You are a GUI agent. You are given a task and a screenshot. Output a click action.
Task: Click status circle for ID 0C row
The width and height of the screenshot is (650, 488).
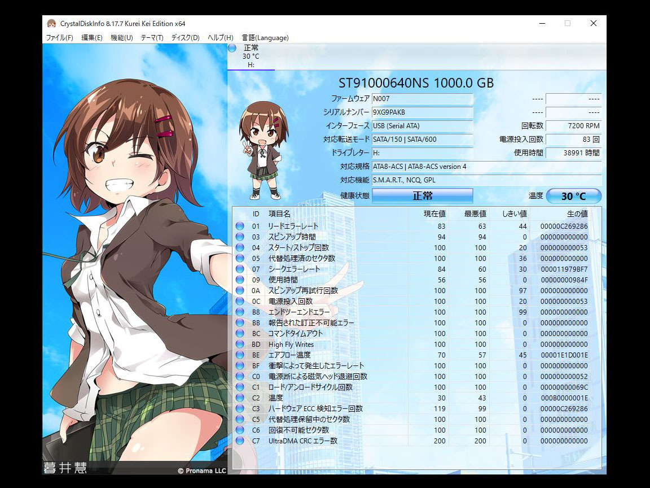coord(240,301)
